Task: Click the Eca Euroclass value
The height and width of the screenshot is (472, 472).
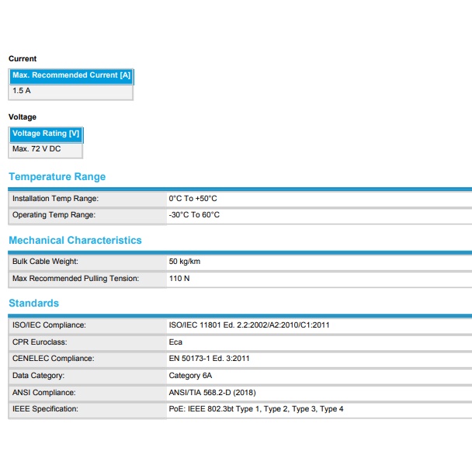Action: pyautogui.click(x=175, y=342)
